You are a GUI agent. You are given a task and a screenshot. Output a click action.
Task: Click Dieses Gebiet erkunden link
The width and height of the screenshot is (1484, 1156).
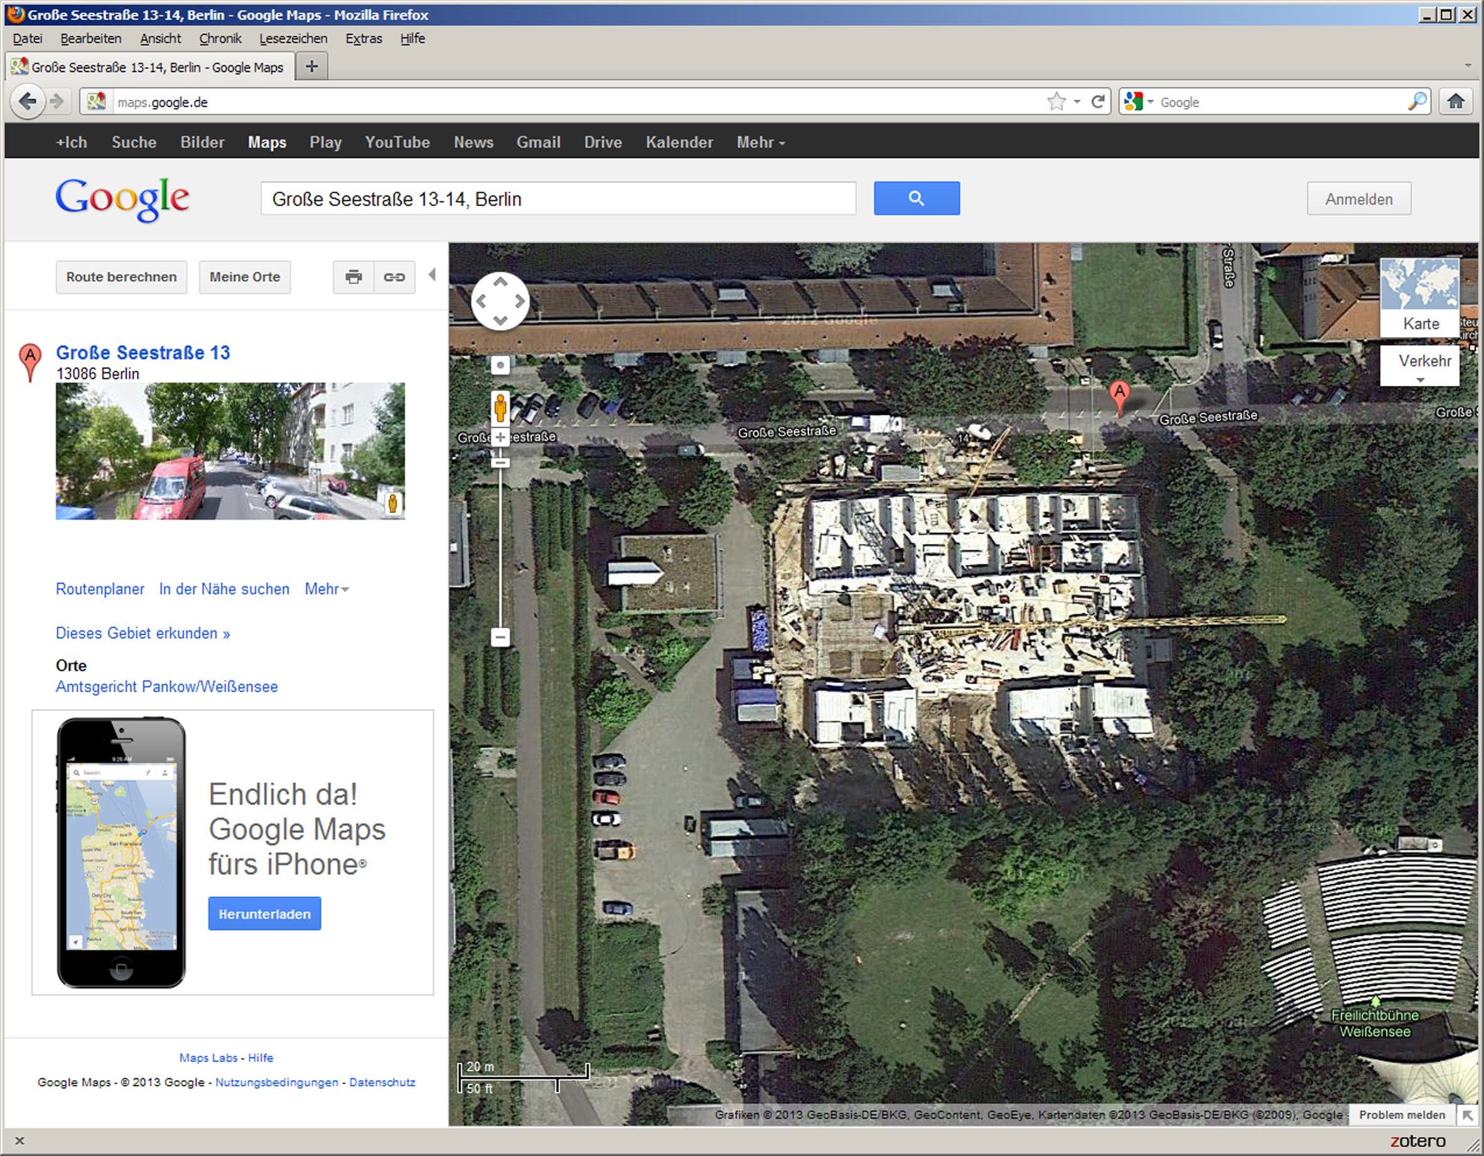142,633
